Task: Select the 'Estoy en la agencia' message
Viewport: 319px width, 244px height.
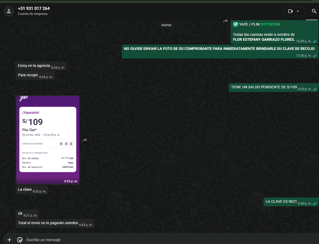Action: pos(34,66)
